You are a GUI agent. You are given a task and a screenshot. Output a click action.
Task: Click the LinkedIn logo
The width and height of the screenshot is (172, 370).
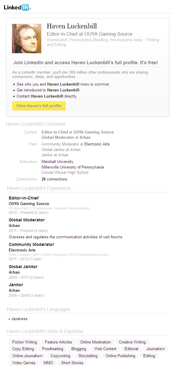click(x=17, y=8)
